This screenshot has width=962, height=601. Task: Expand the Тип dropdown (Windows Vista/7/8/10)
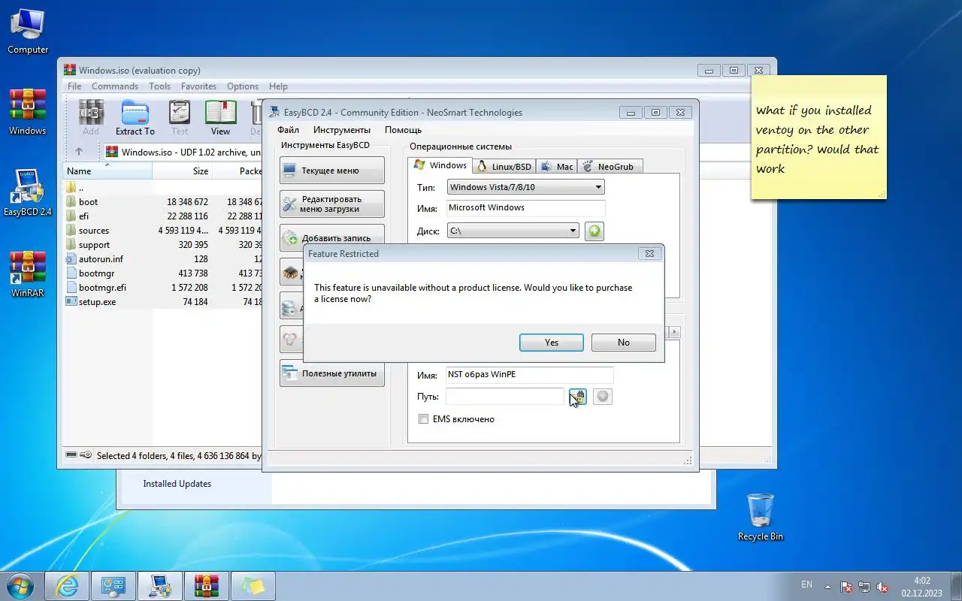pos(525,187)
